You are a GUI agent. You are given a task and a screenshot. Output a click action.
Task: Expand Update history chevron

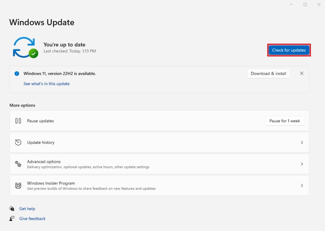302,142
